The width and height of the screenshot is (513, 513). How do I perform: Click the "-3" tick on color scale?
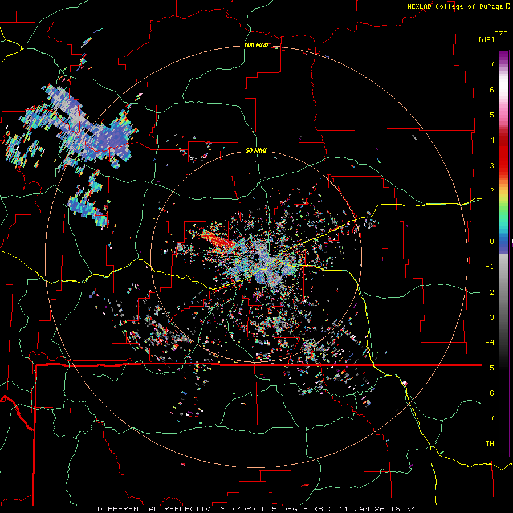point(490,317)
